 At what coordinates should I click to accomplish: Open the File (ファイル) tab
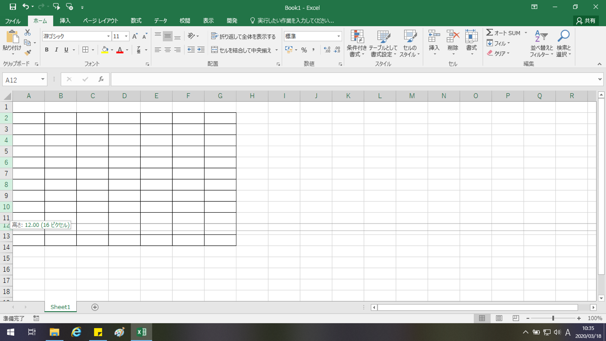pyautogui.click(x=13, y=21)
